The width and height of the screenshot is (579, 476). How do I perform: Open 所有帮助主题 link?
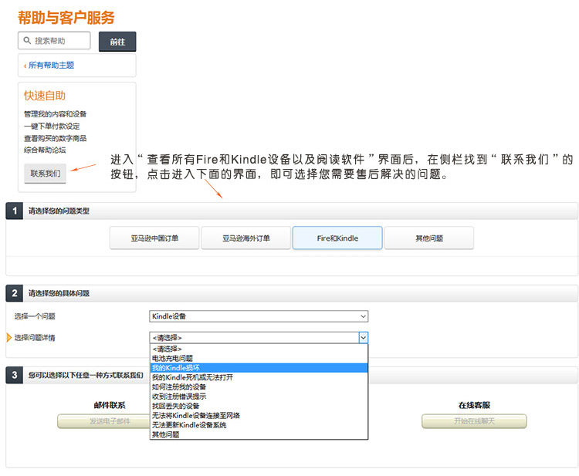pos(51,66)
